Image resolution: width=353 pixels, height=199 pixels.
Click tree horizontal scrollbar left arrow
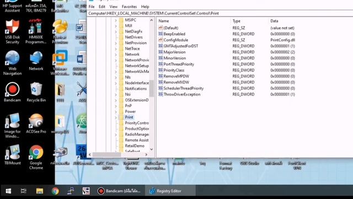tap(90, 155)
